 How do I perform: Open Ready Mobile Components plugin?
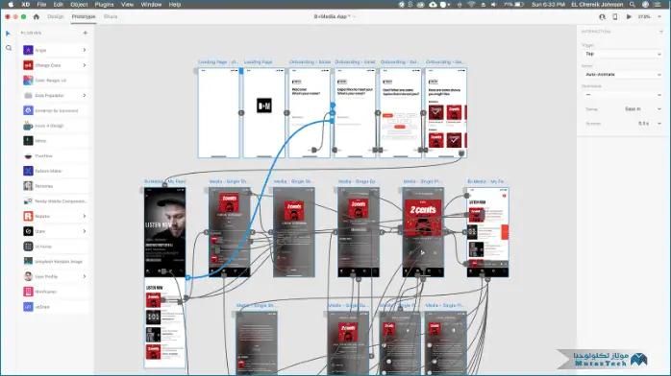click(x=55, y=201)
